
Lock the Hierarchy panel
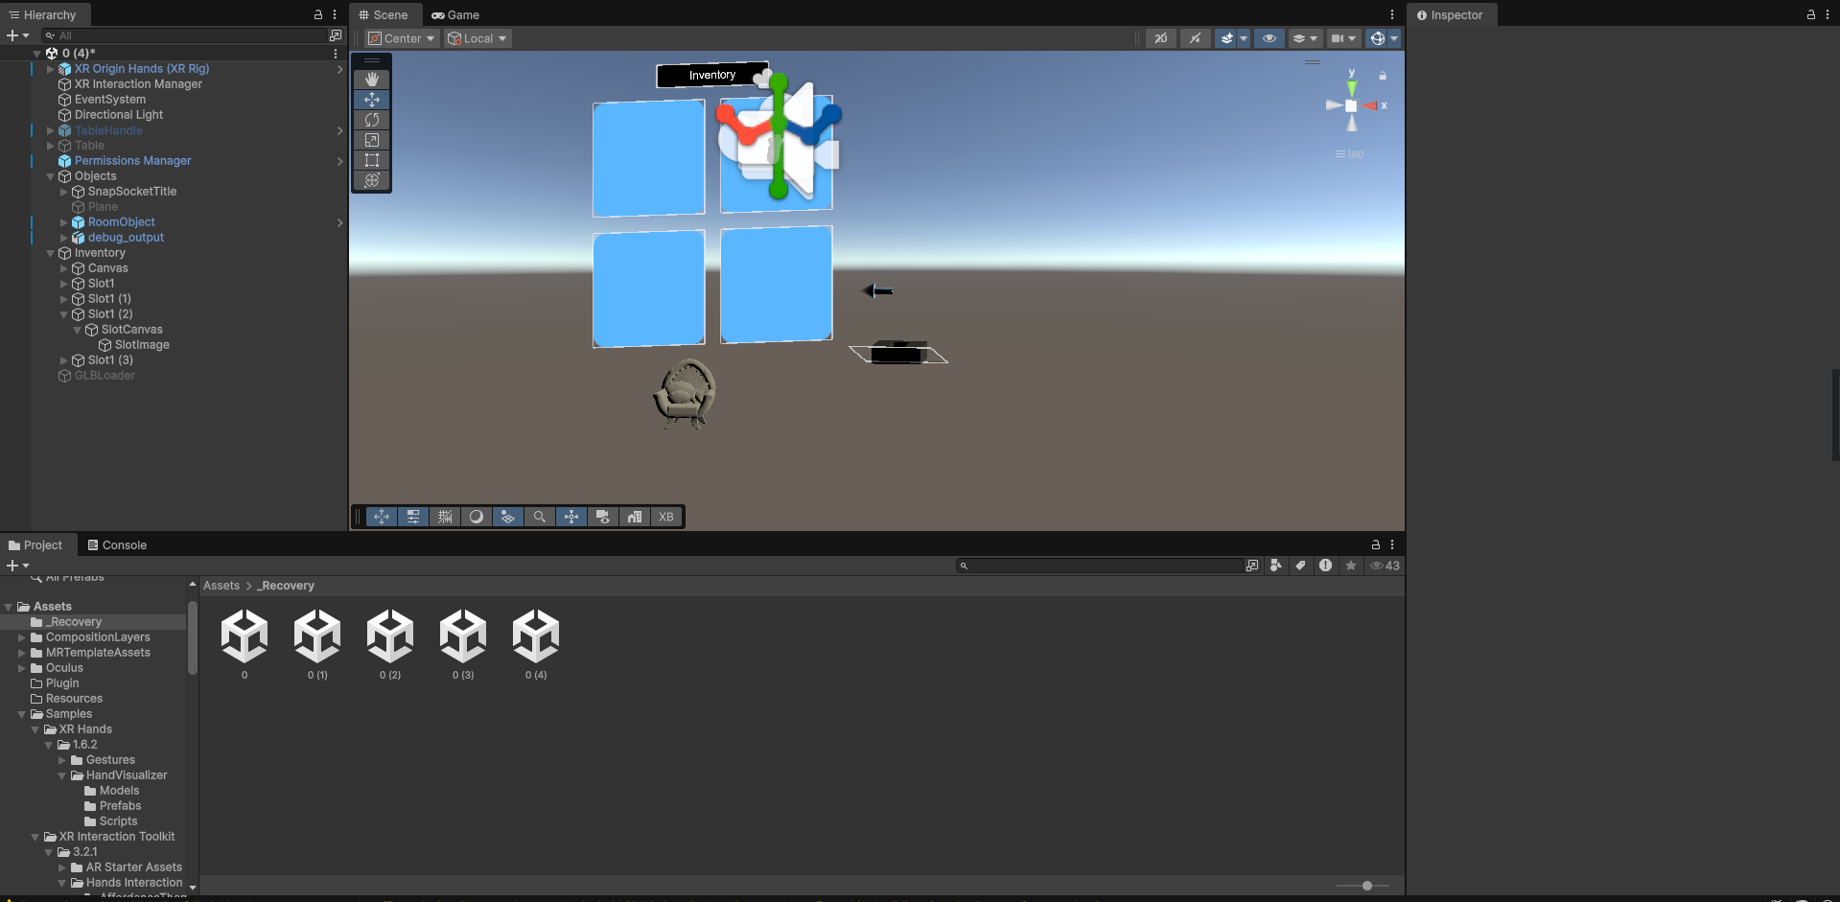(x=318, y=15)
